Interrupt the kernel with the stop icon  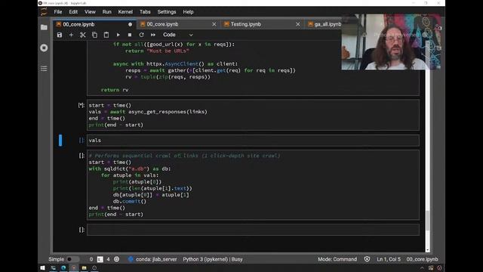click(130, 35)
